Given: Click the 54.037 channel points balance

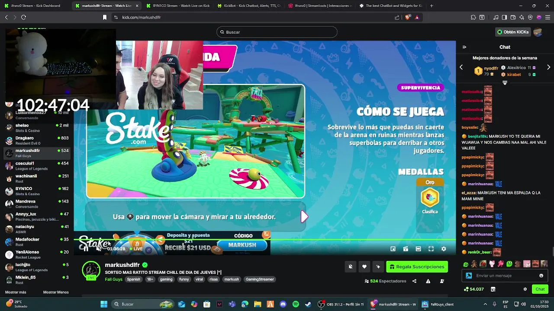Looking at the screenshot, I should pyautogui.click(x=474, y=289).
